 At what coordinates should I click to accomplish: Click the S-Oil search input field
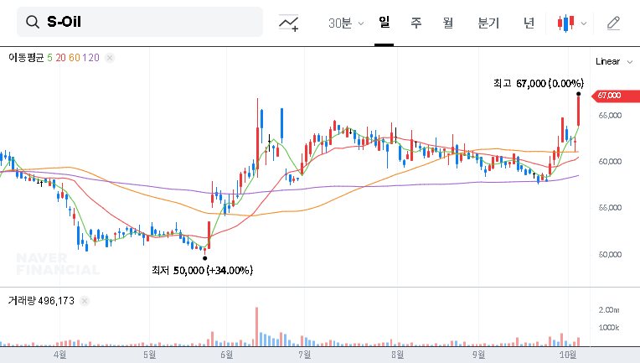(140, 22)
